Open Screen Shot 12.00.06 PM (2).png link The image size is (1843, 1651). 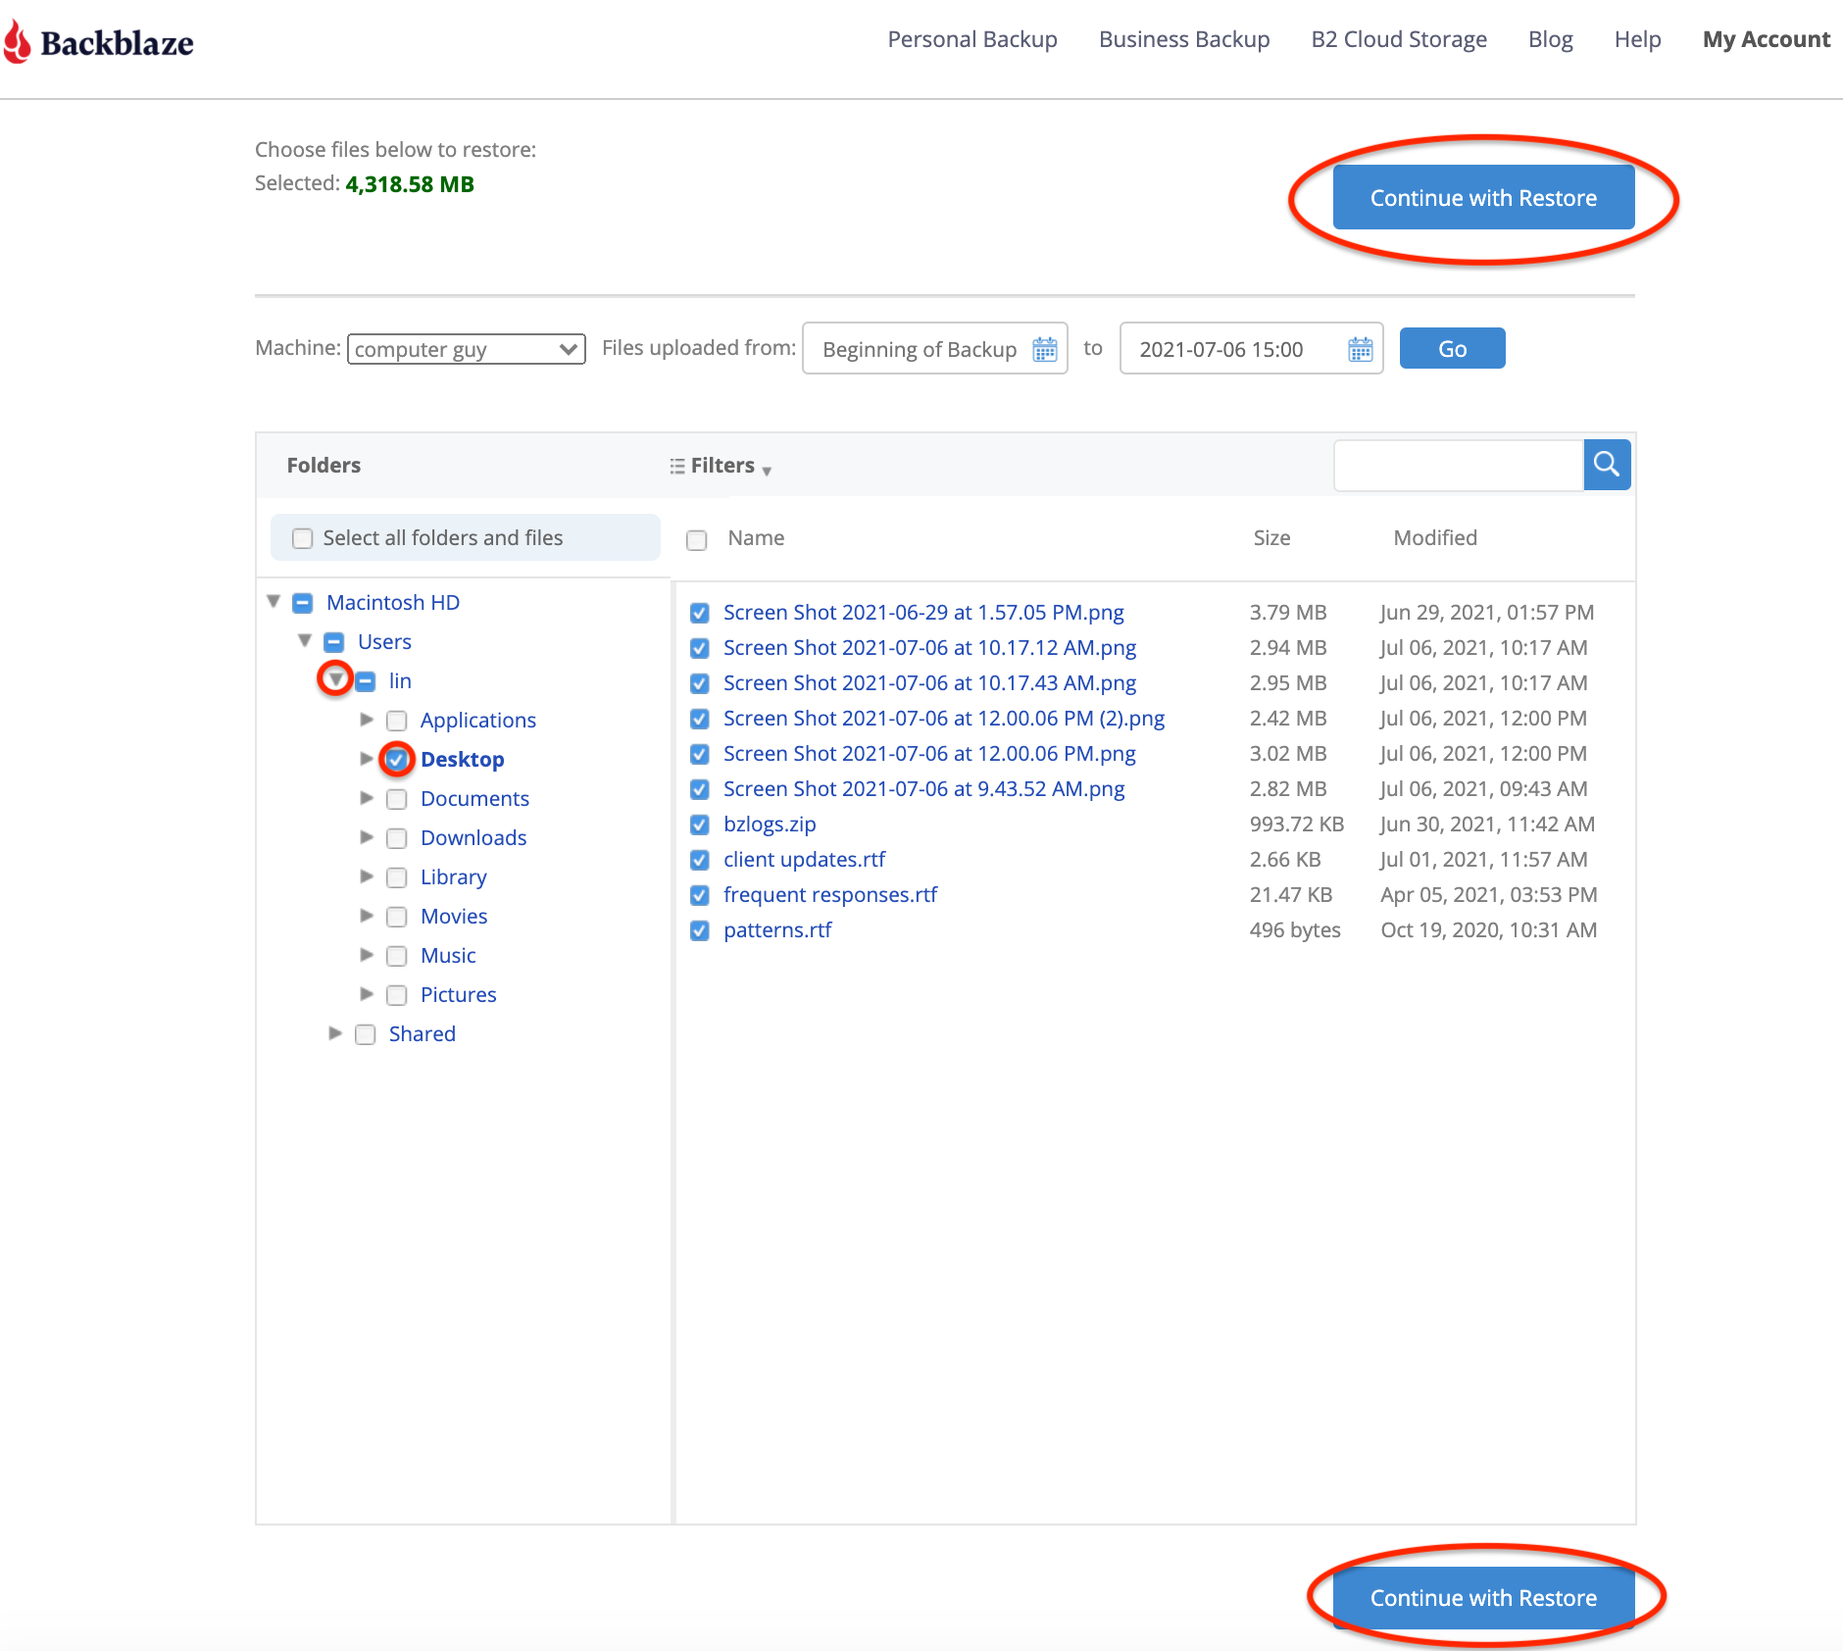pos(944,719)
